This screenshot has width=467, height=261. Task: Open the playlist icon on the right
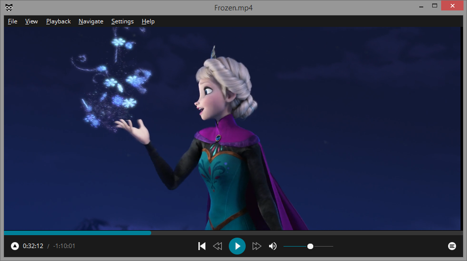pos(452,246)
